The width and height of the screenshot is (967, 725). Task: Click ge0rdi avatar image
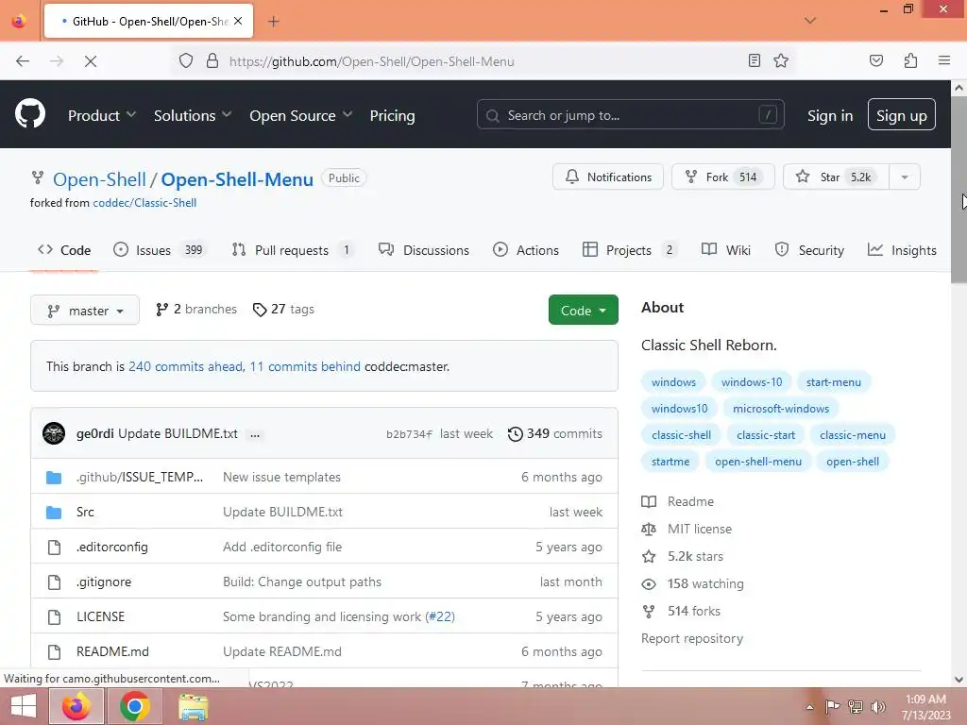click(x=54, y=433)
